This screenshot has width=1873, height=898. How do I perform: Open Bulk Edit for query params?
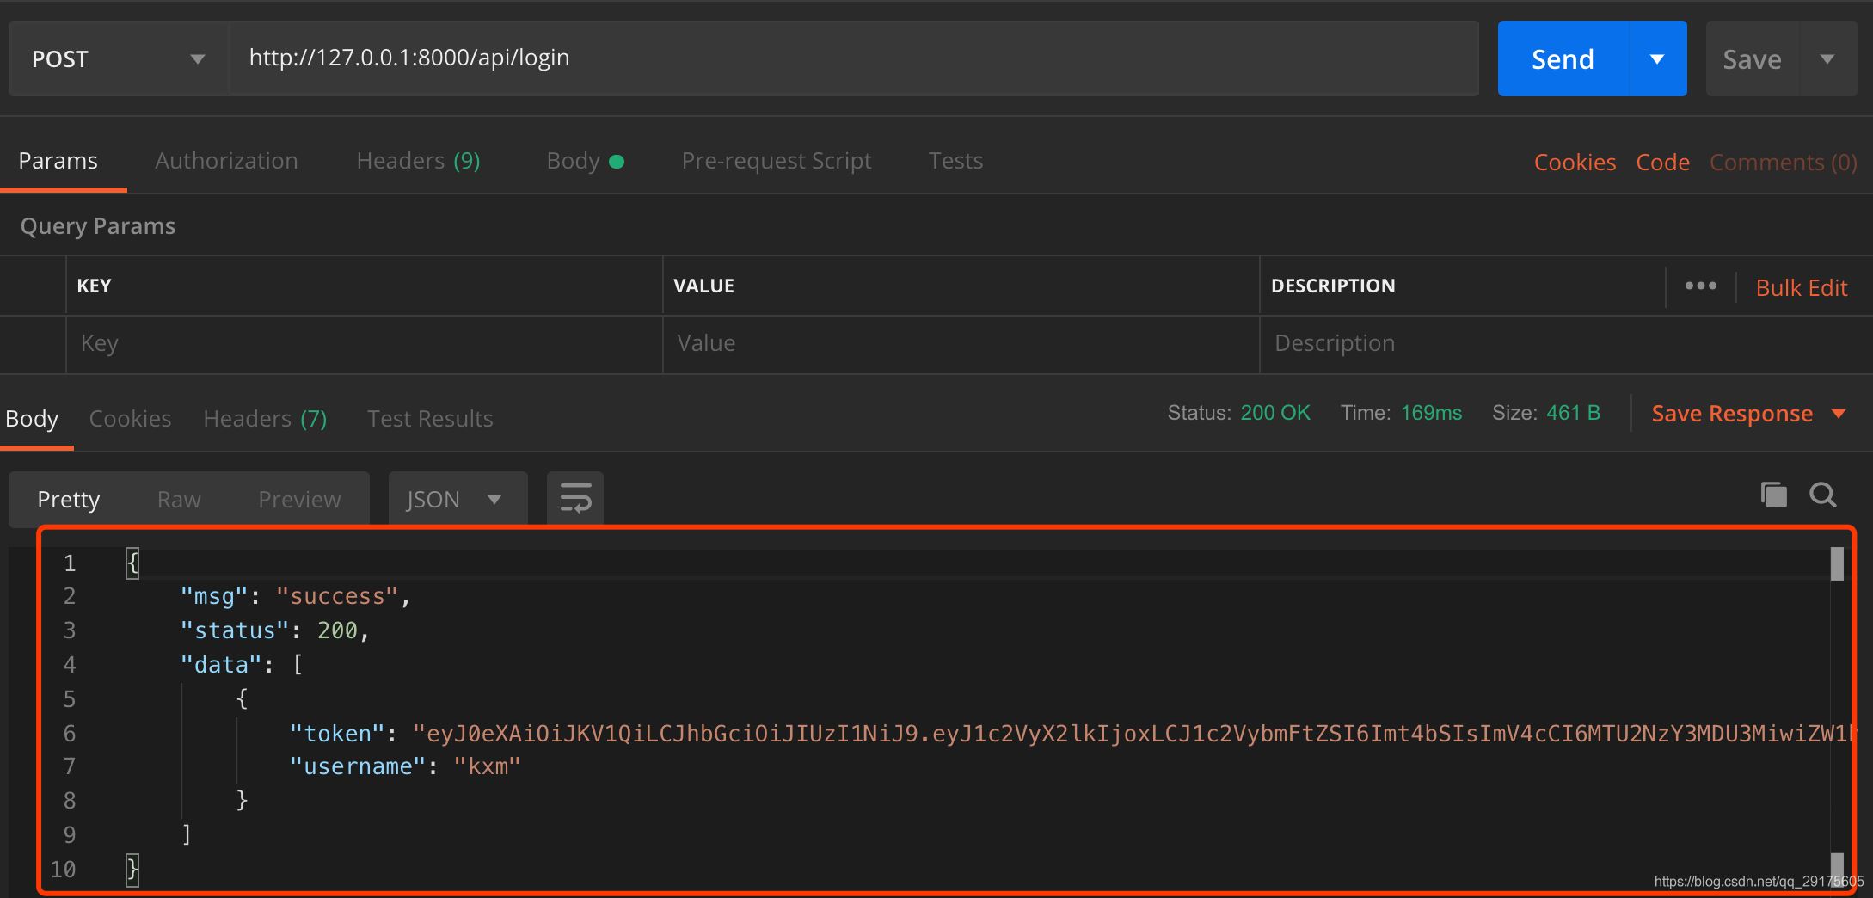tap(1801, 287)
